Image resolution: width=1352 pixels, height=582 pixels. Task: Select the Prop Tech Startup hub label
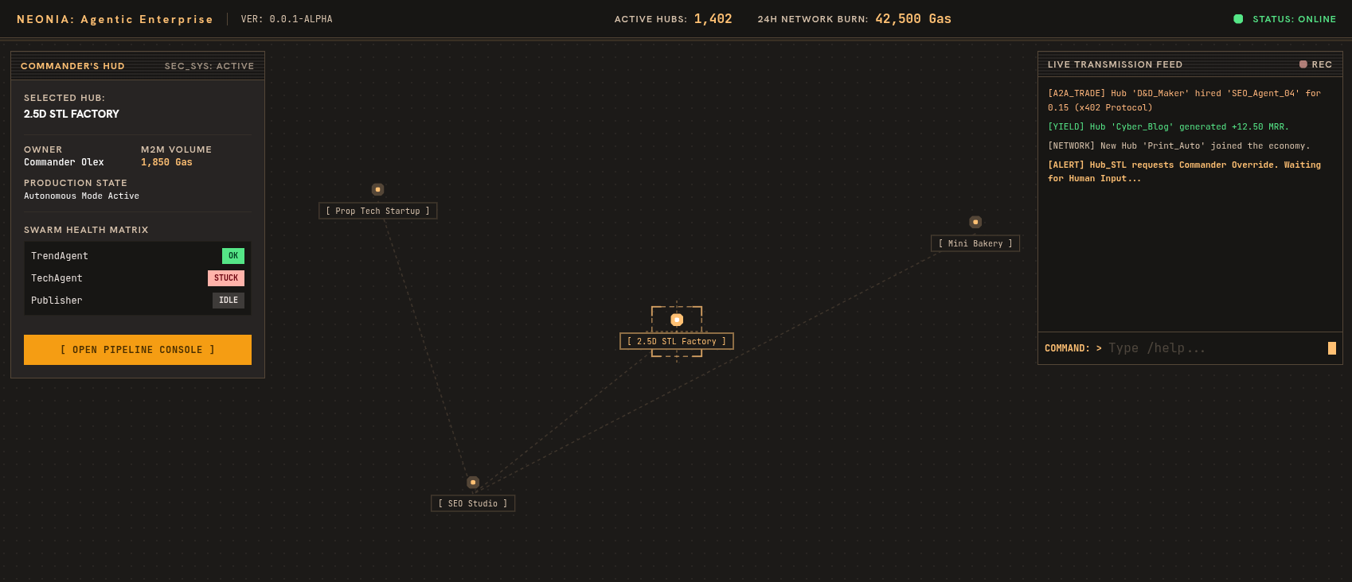click(x=377, y=211)
